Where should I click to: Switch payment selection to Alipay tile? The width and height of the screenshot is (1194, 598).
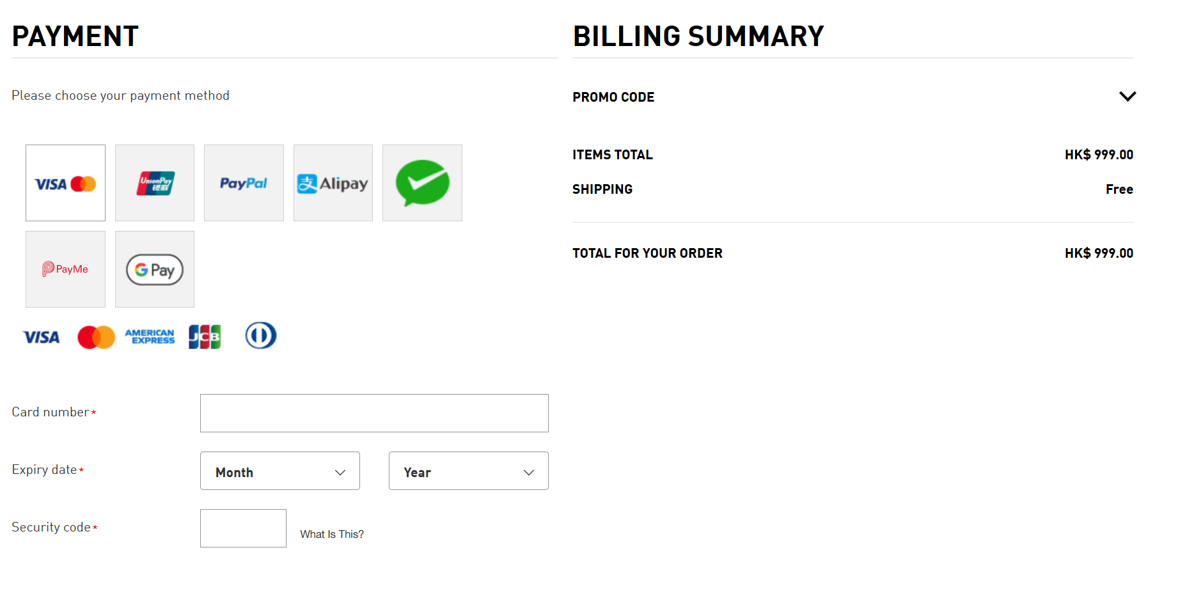coord(333,182)
